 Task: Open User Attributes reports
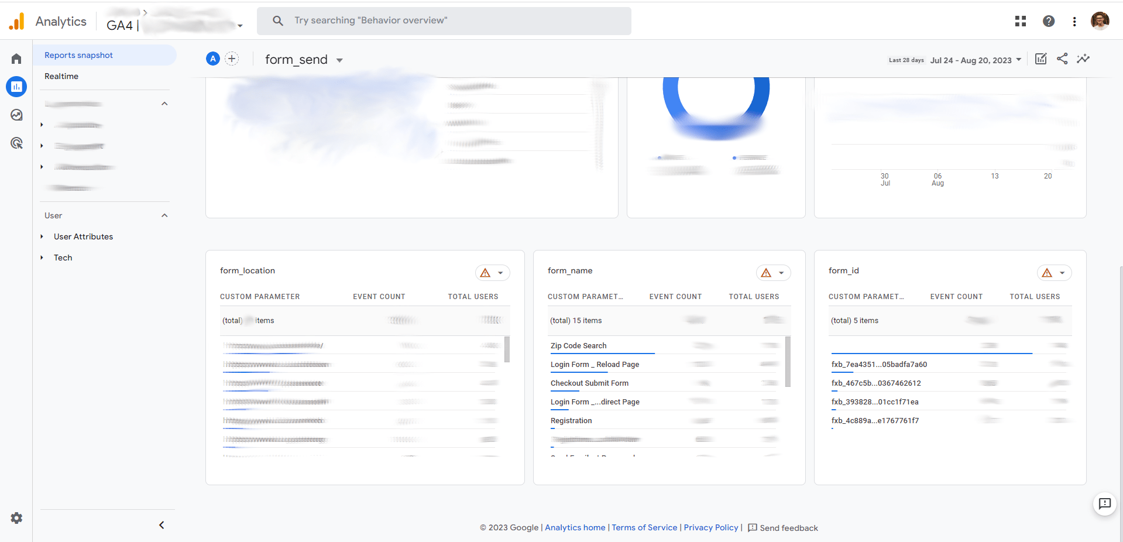(x=83, y=236)
